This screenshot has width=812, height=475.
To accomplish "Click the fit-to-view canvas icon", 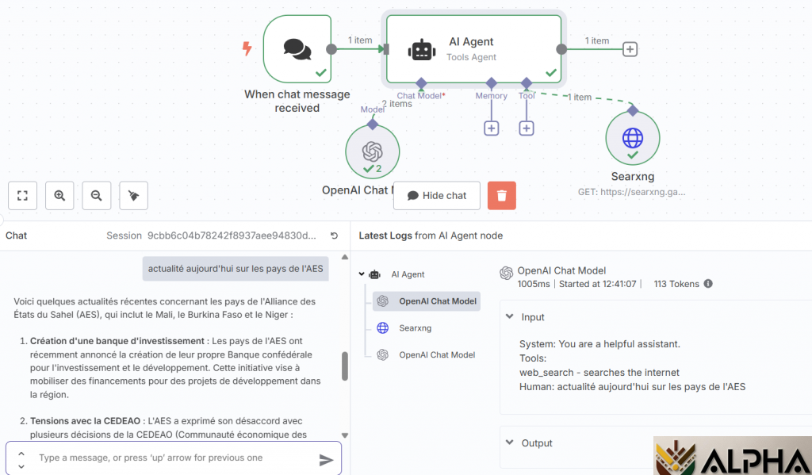I will (x=22, y=196).
